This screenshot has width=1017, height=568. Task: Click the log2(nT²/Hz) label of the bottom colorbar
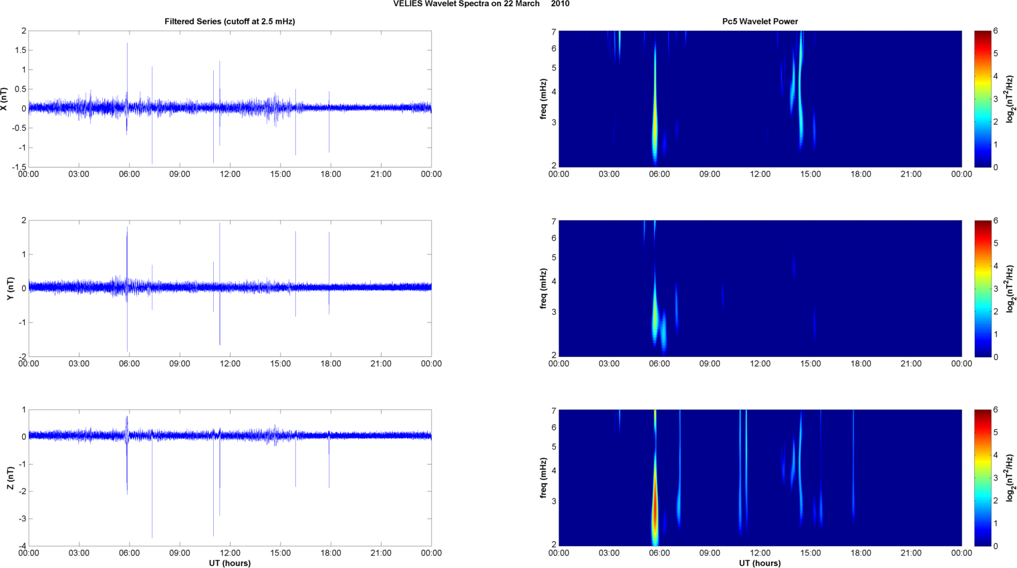pos(1010,478)
